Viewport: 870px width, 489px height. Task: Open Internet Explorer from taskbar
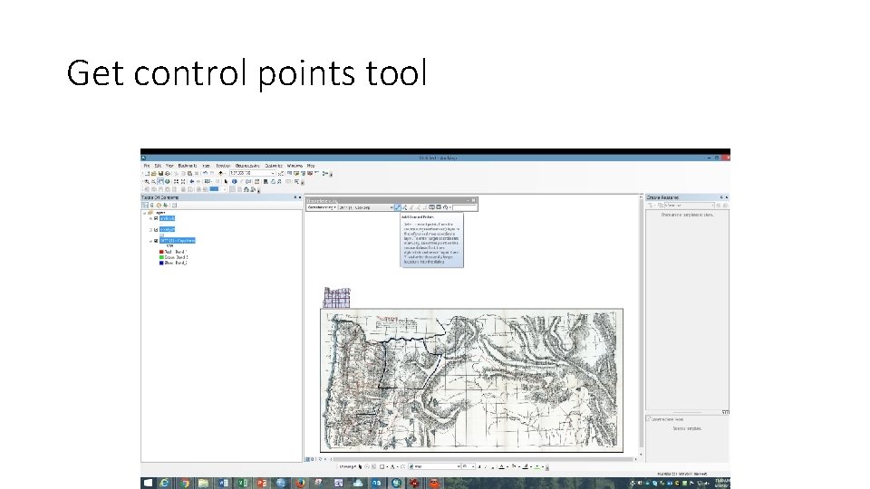point(165,483)
